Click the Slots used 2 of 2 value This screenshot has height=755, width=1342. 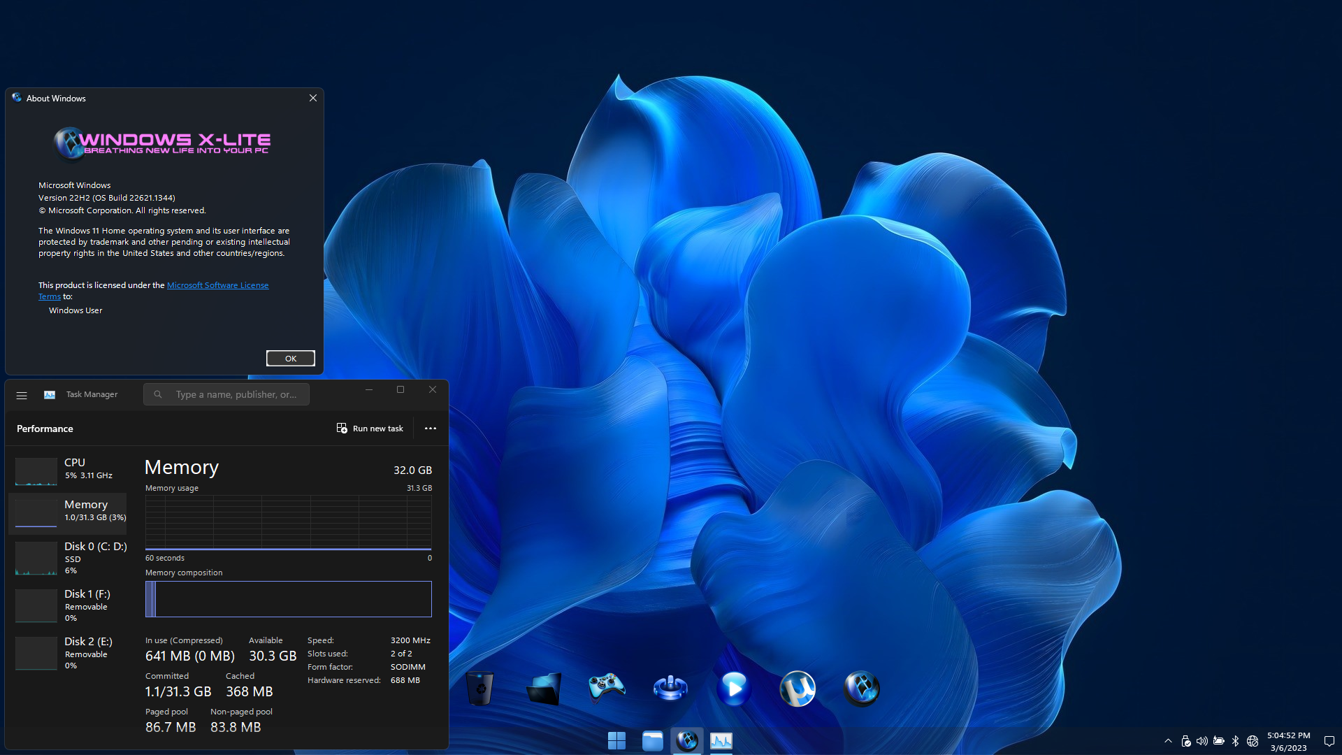pyautogui.click(x=401, y=654)
